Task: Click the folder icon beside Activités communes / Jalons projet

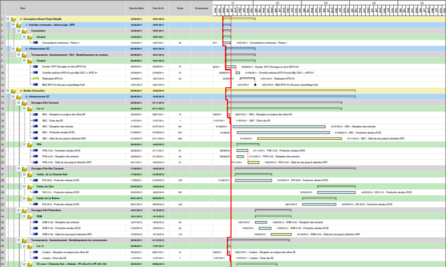Action: [x=19, y=25]
